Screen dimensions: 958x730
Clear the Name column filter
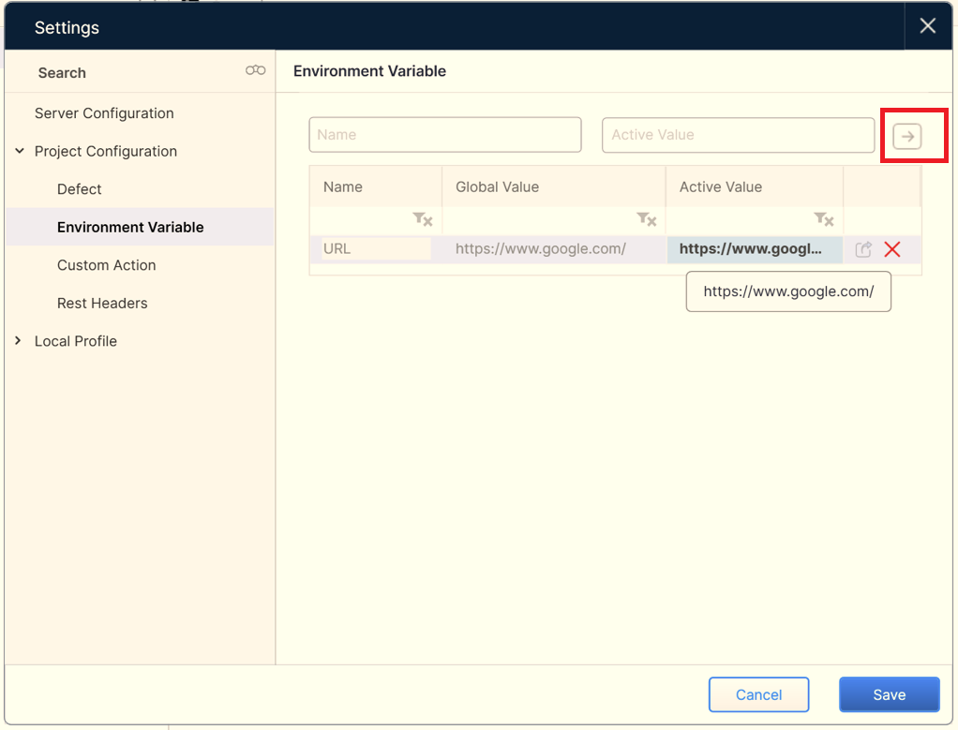pyautogui.click(x=422, y=219)
